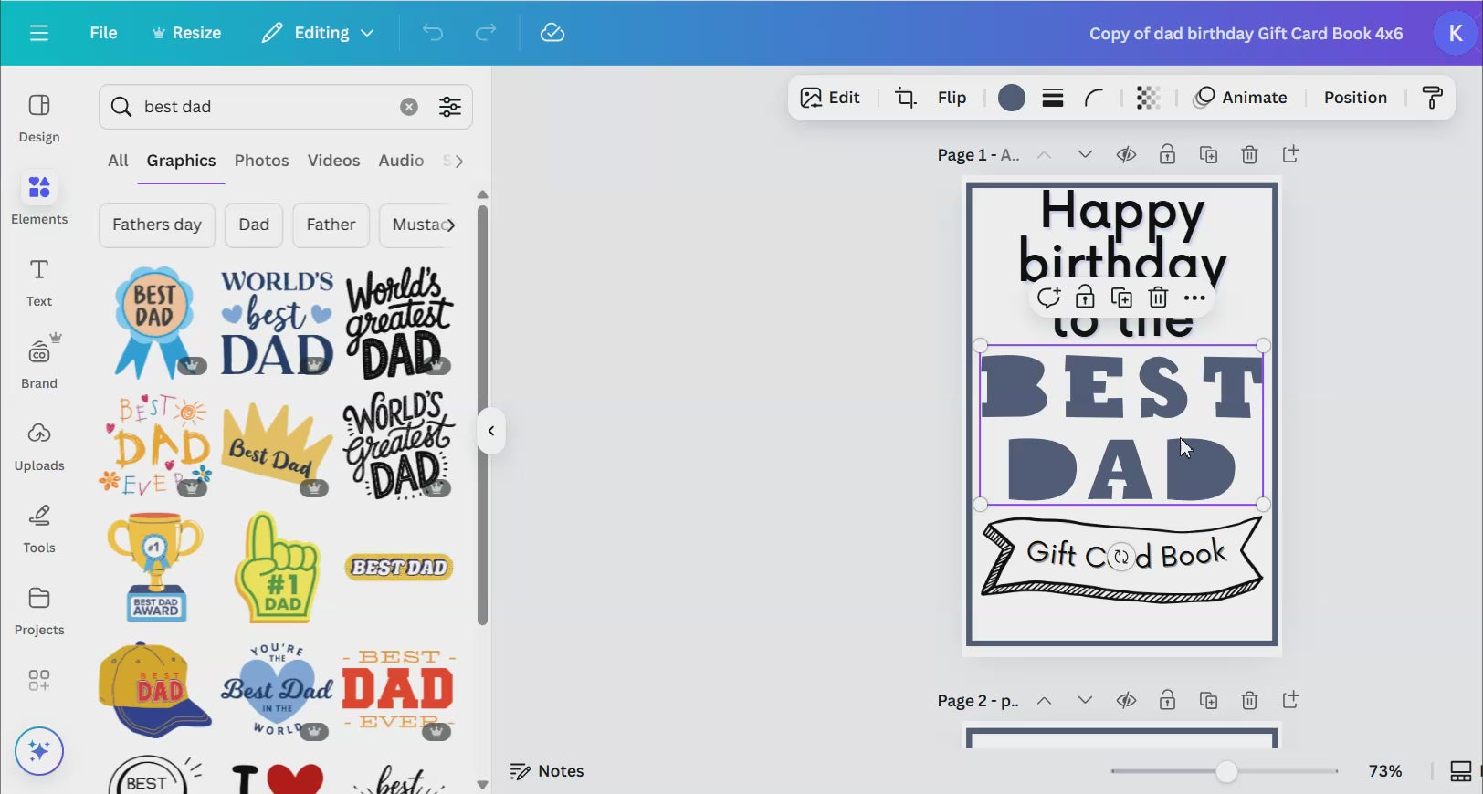
Task: Open the Text side panel
Action: (39, 282)
